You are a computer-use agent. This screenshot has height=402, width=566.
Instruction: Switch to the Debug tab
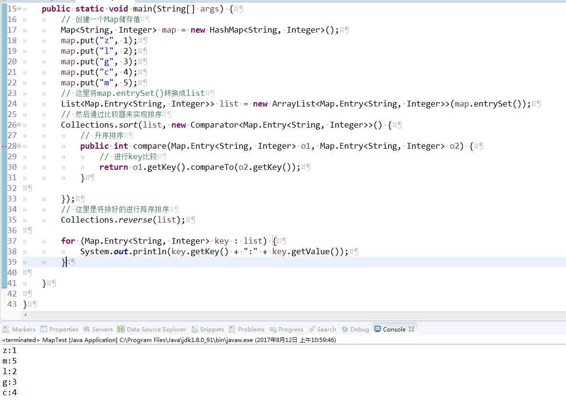(x=355, y=329)
